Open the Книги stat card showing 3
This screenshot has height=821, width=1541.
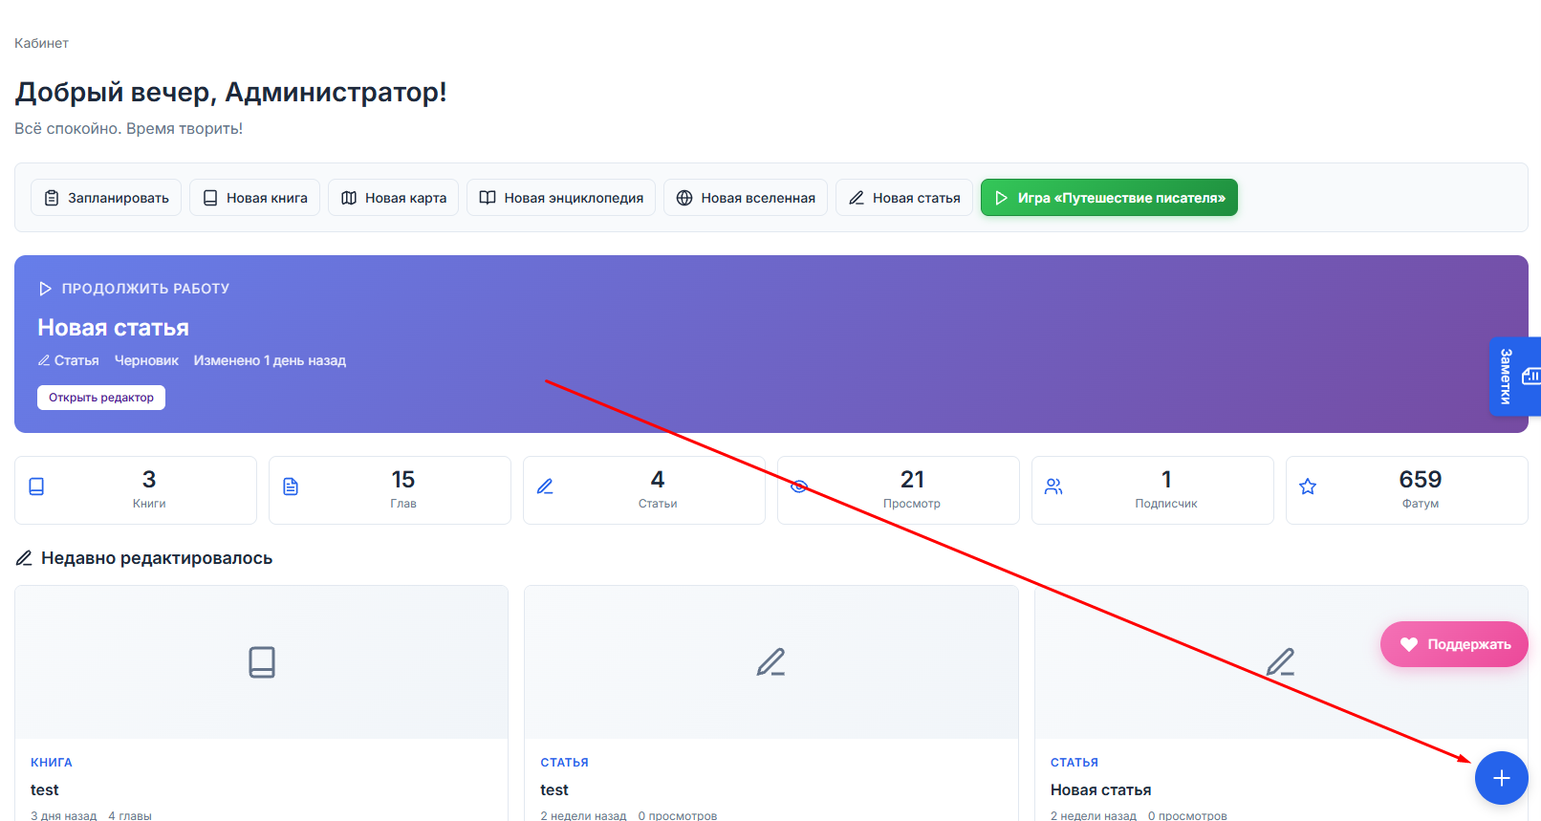point(136,490)
